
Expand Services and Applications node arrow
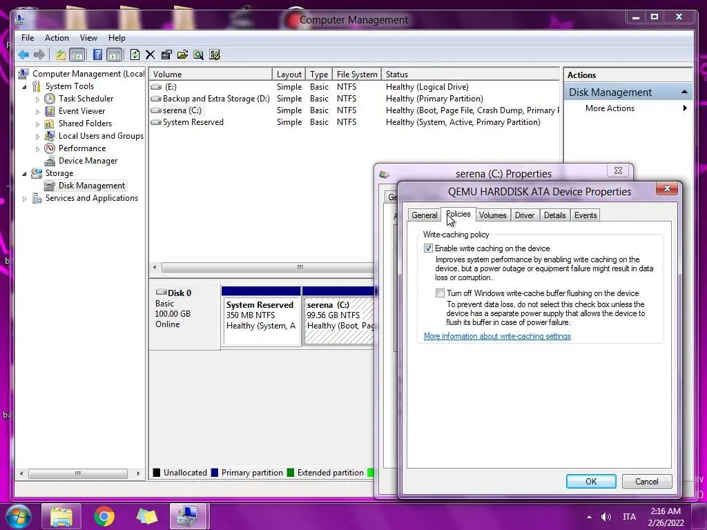tap(24, 198)
